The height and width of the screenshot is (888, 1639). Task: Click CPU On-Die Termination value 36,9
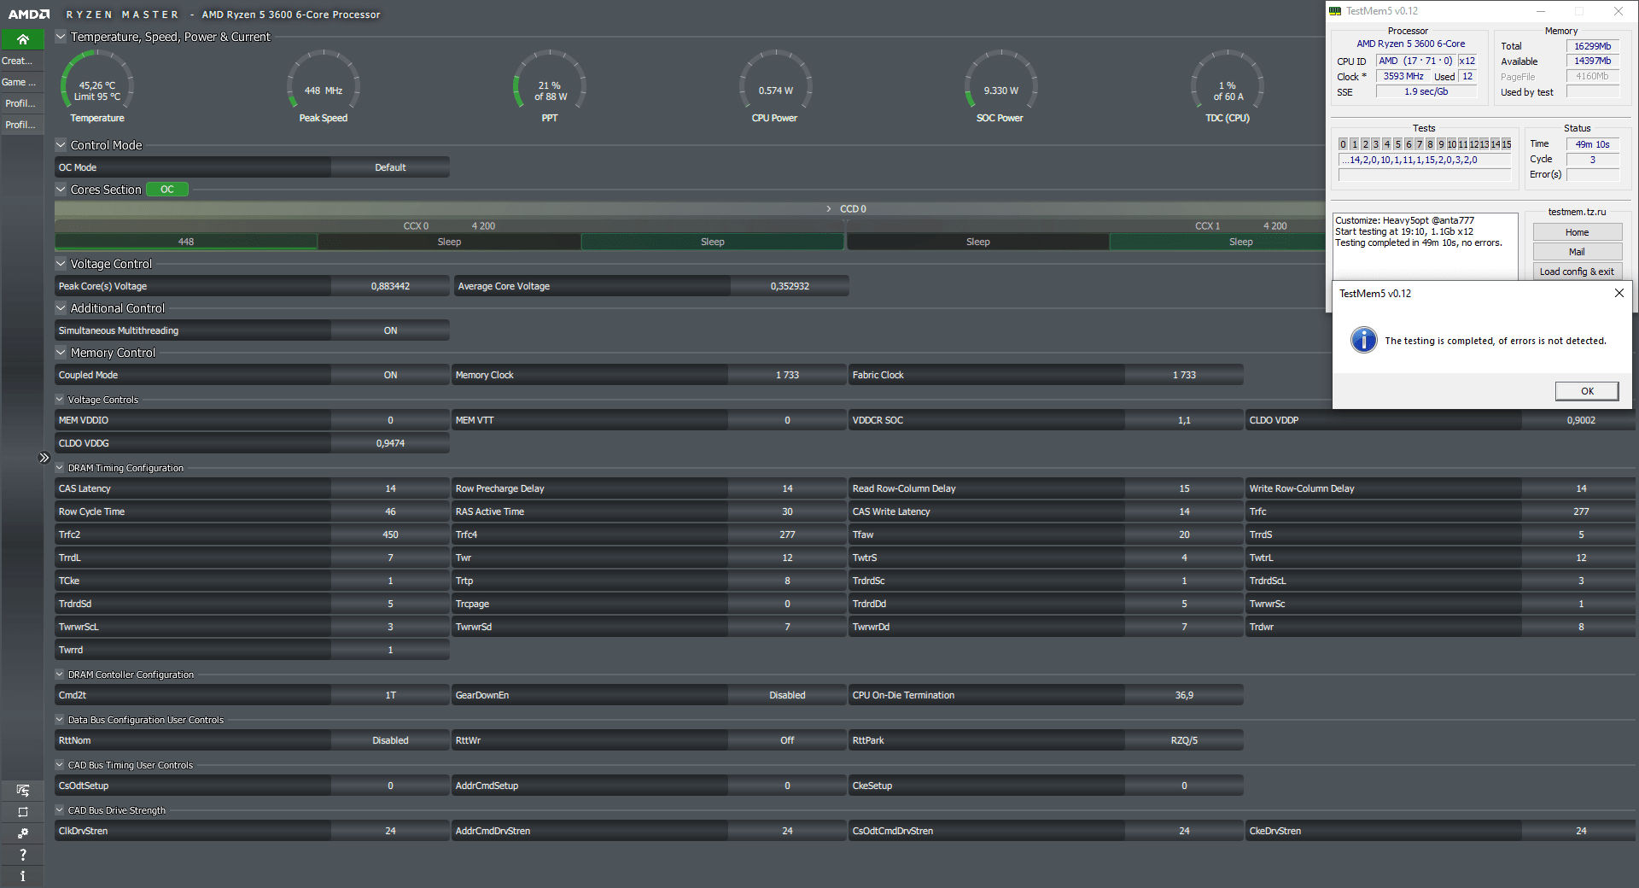1184,695
